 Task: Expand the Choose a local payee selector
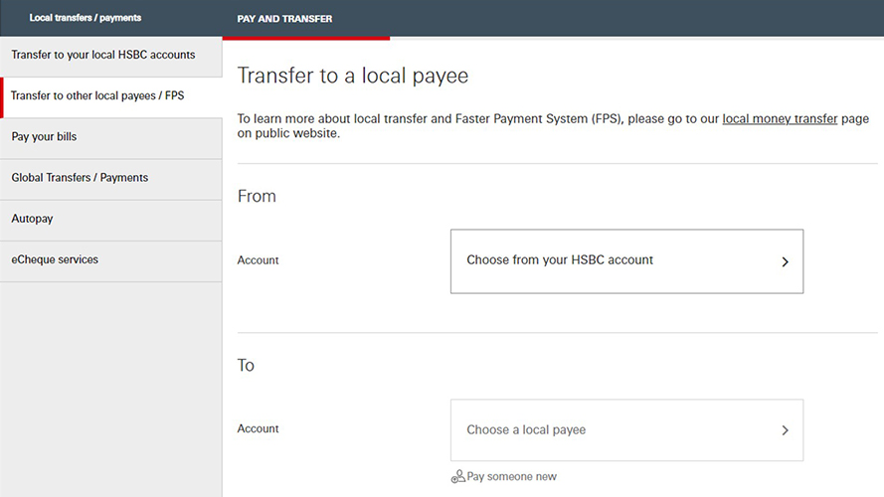(625, 430)
